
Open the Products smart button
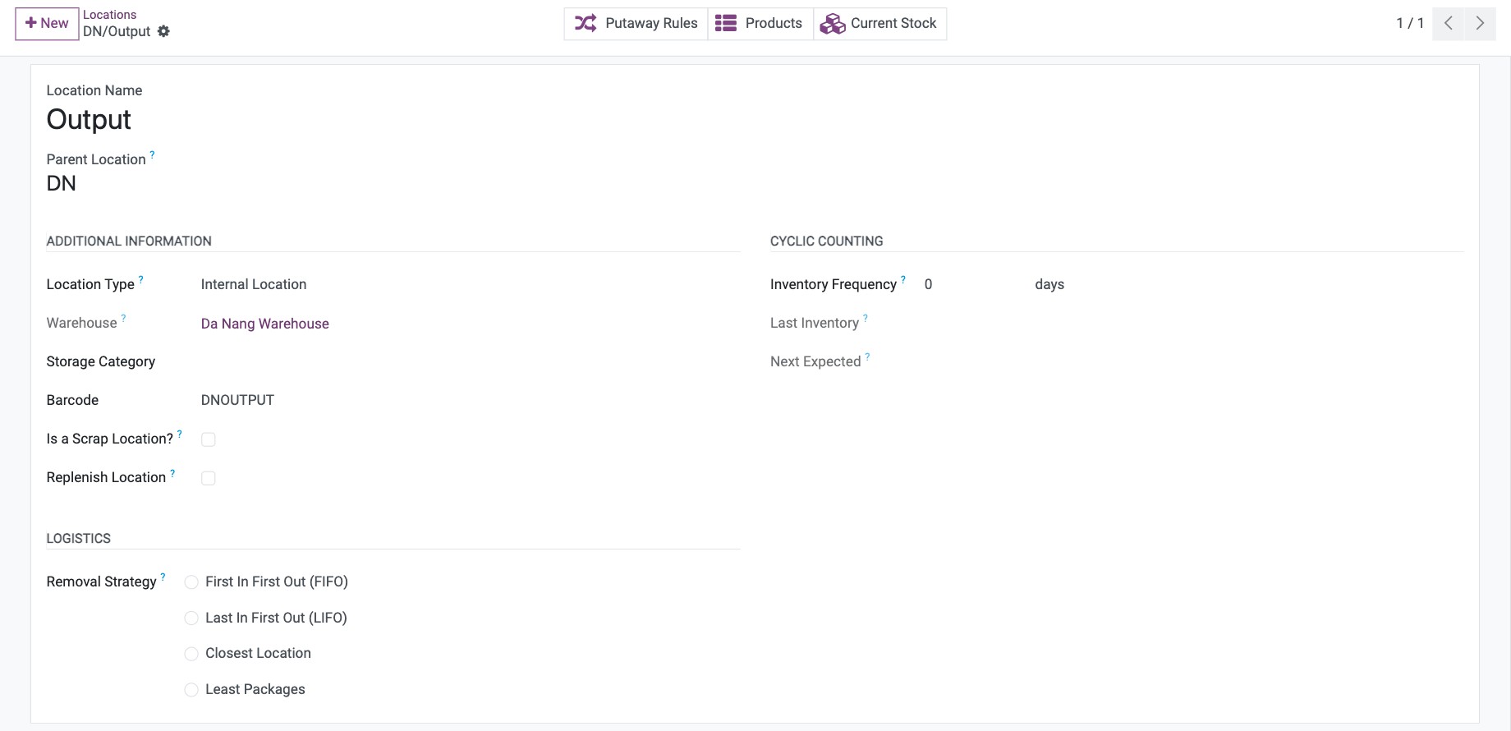click(760, 23)
